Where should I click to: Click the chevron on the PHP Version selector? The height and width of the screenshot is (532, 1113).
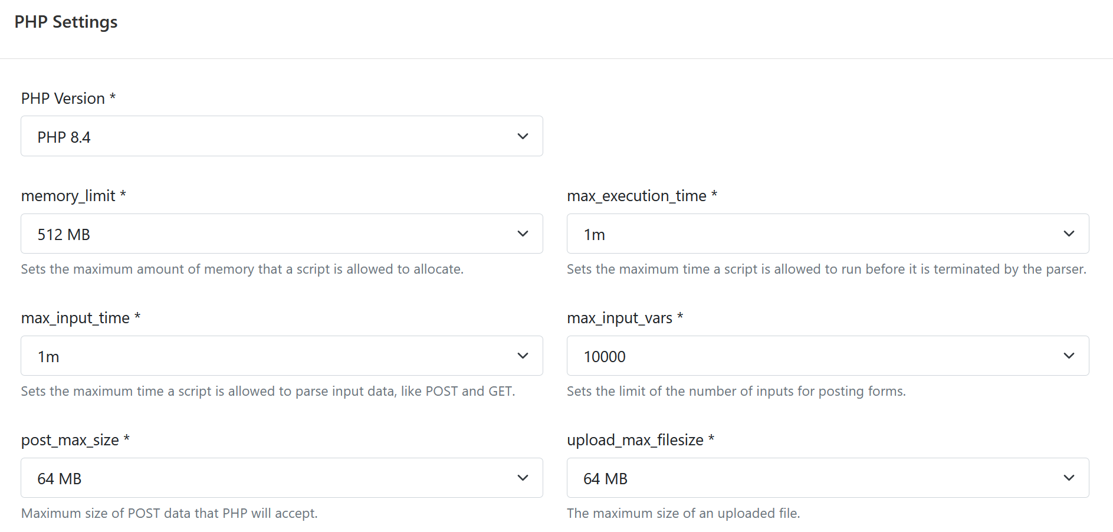point(522,136)
